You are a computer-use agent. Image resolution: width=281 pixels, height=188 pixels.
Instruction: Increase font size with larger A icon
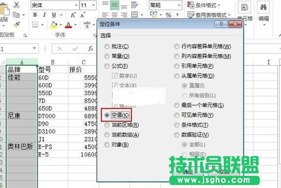(73, 15)
